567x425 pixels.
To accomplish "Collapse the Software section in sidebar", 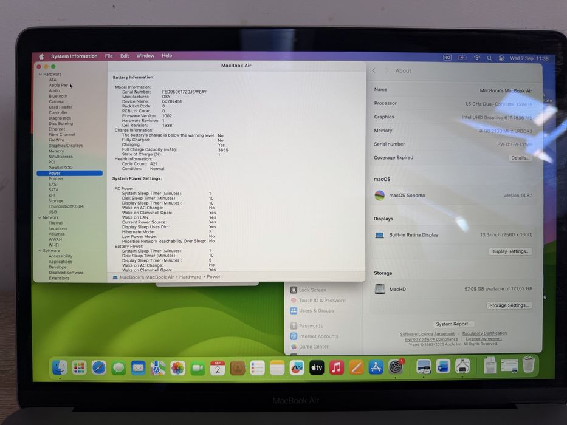I will 40,250.
